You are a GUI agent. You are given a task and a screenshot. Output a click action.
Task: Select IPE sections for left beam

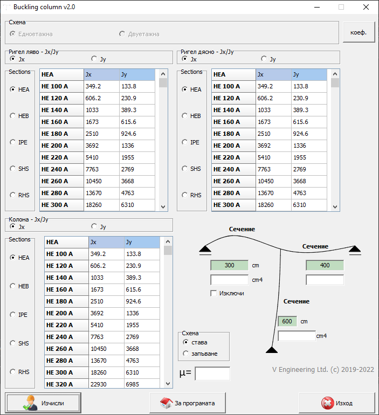(13, 142)
